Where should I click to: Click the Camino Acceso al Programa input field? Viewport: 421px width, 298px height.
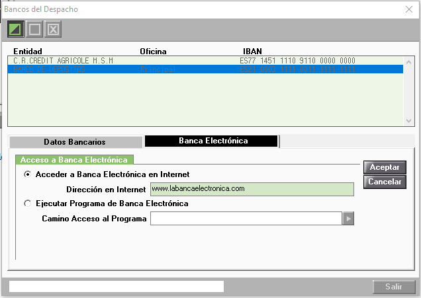[x=246, y=219]
